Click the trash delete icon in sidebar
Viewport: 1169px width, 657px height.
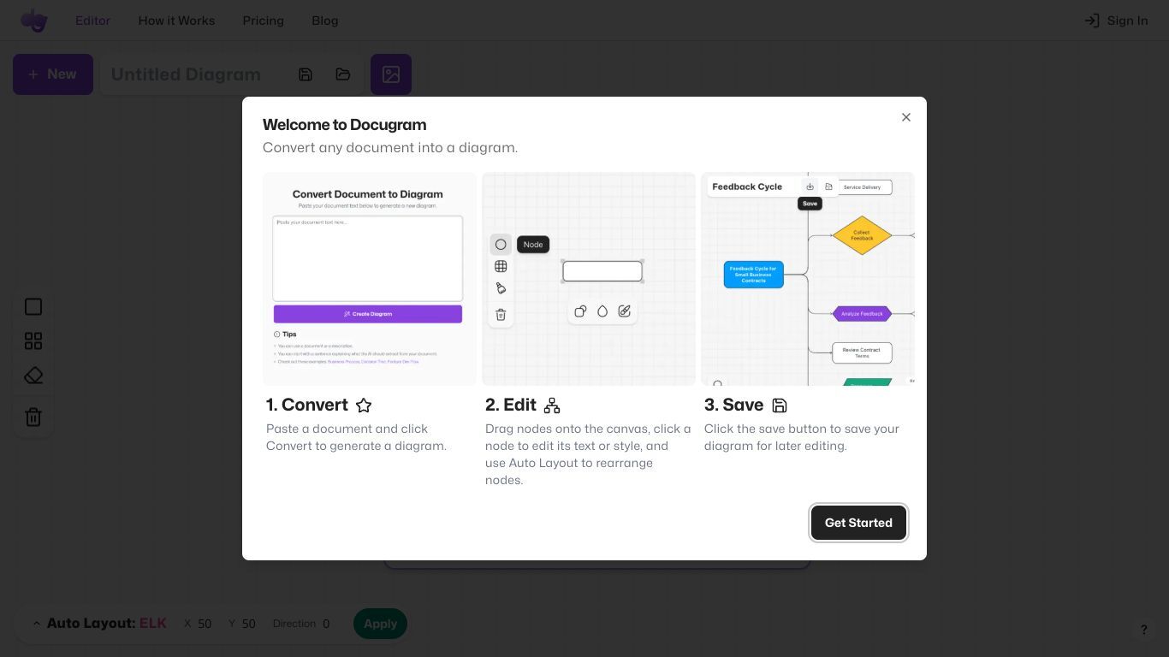[x=33, y=417]
